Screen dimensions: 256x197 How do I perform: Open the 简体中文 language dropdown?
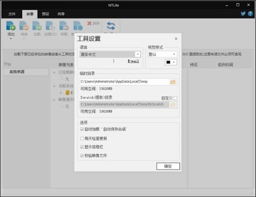point(138,54)
